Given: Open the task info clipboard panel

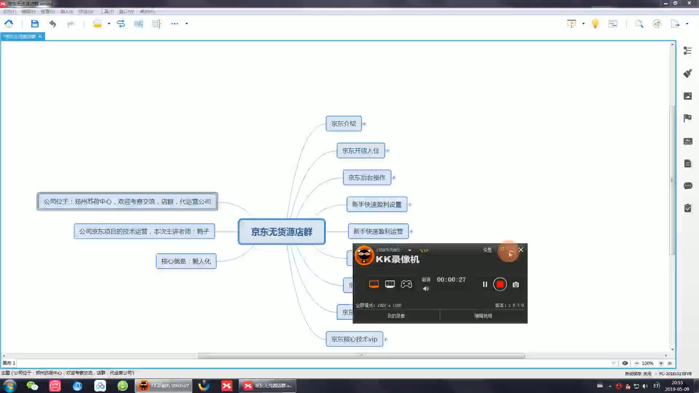Looking at the screenshot, I should click(687, 208).
